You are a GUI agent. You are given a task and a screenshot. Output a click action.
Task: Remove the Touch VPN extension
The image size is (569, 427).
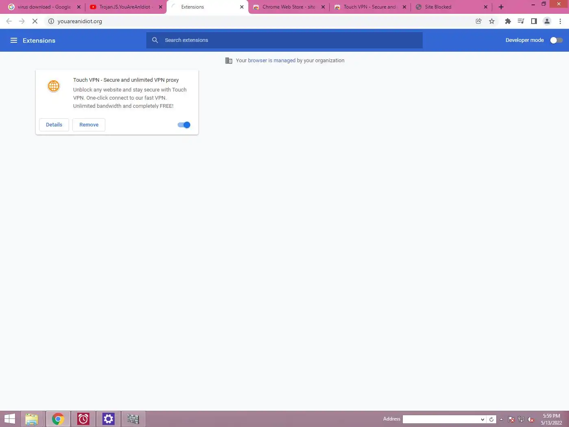pyautogui.click(x=89, y=125)
